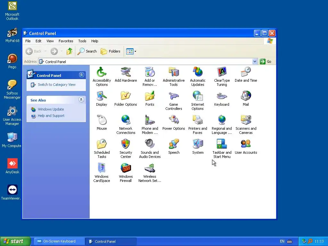Screen dimensions: 328x246
Task: Select Wireless Network Setup icon
Action: 150,173
